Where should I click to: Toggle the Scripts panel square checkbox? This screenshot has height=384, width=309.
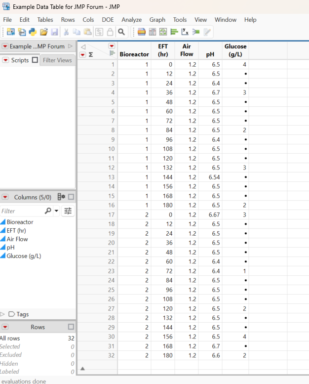click(x=35, y=60)
